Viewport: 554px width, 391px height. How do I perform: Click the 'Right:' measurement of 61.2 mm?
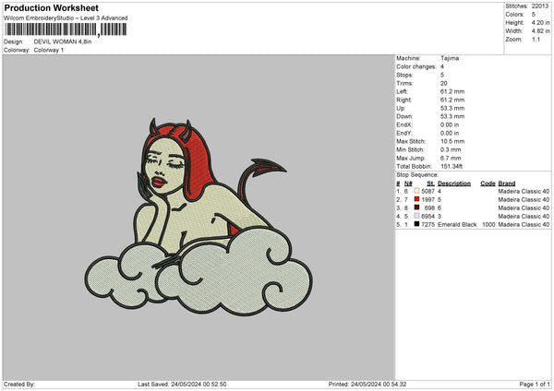click(452, 100)
